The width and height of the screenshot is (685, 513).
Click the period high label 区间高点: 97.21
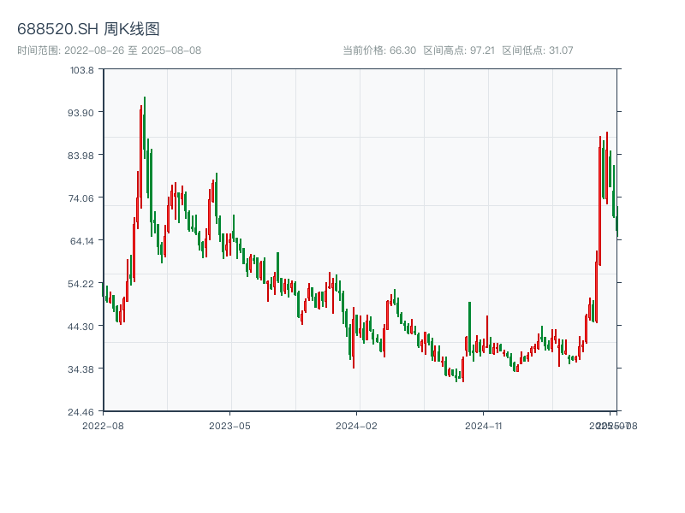tap(459, 50)
